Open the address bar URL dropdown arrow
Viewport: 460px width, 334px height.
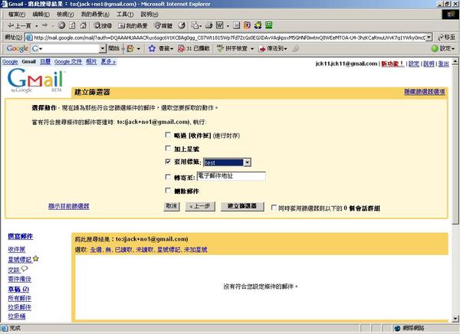[x=429, y=38]
